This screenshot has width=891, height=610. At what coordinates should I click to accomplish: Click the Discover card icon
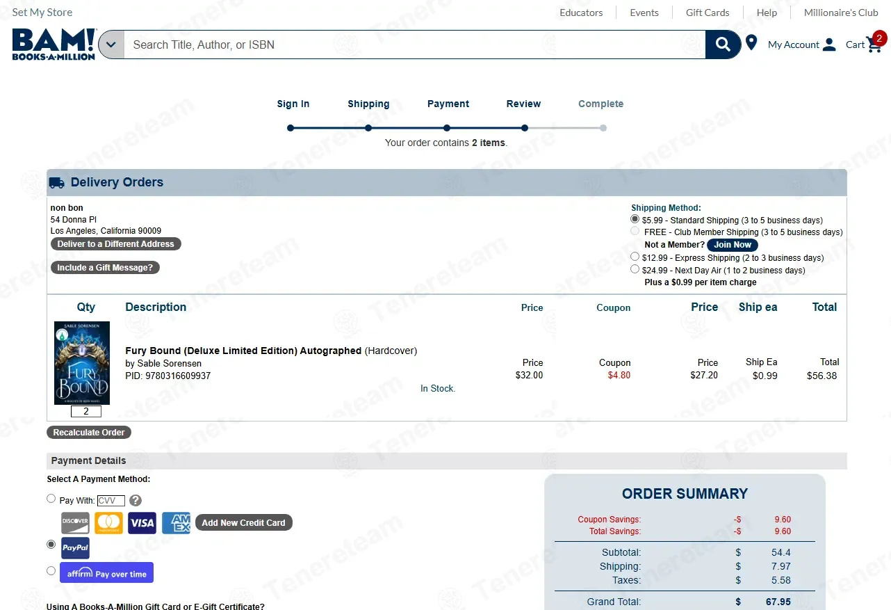click(x=75, y=523)
